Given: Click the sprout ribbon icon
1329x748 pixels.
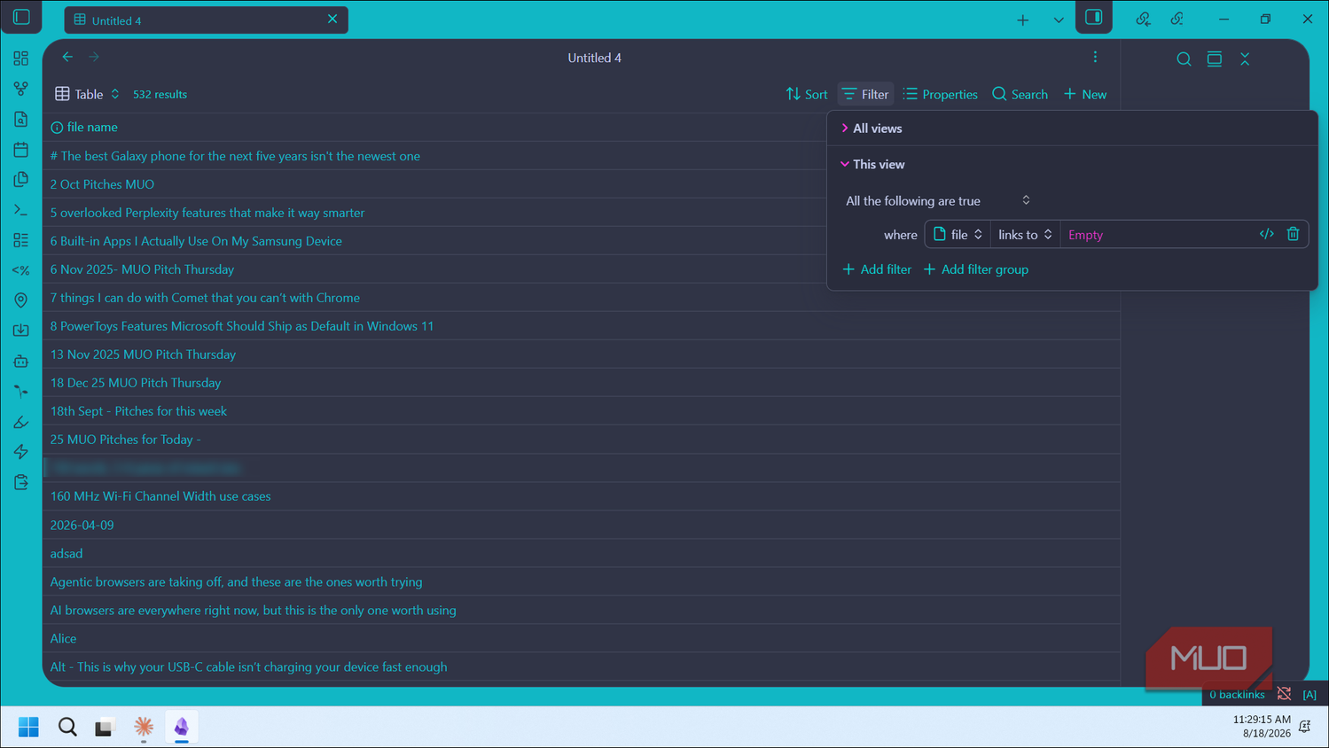Looking at the screenshot, I should coord(21,391).
